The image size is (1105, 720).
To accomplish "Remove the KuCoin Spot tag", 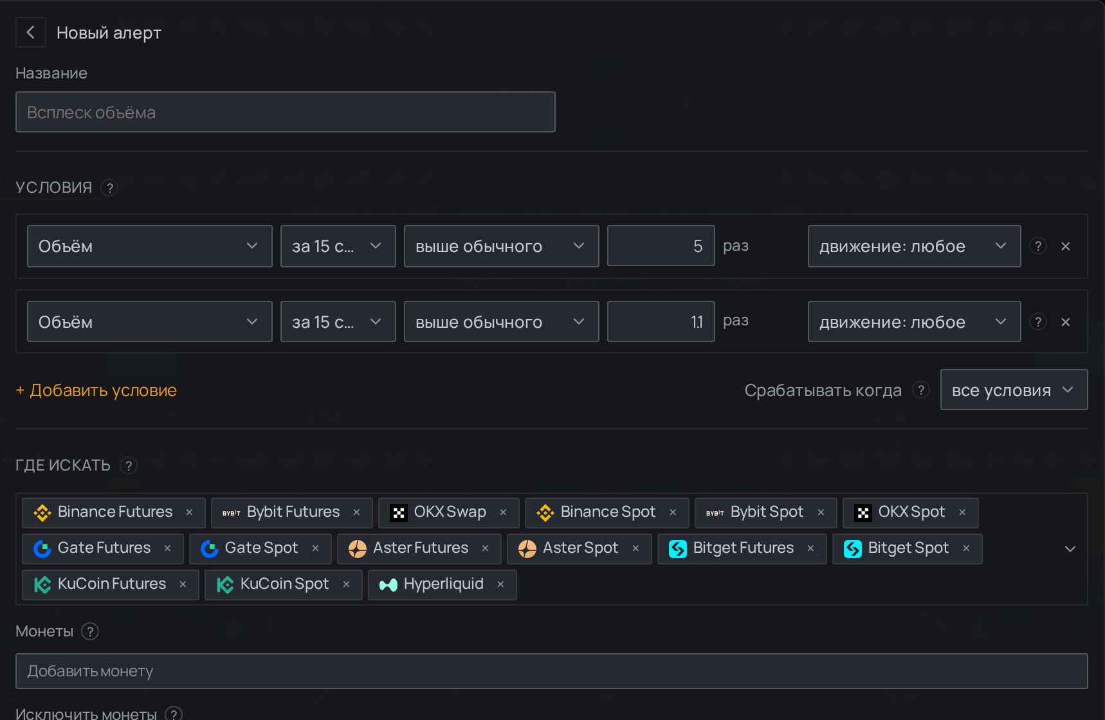I will [x=346, y=584].
